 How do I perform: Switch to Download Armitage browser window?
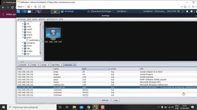(100, 11)
